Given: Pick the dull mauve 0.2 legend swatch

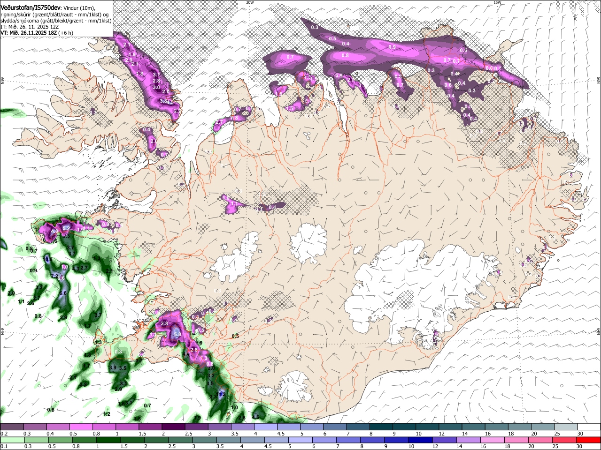Looking at the screenshot, I should (x=12, y=427).
